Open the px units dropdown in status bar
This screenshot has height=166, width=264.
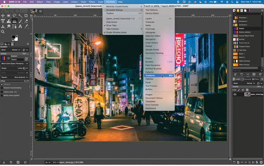point(48,162)
